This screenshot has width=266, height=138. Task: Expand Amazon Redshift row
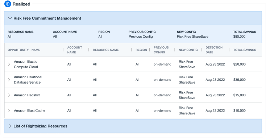click(x=9, y=95)
